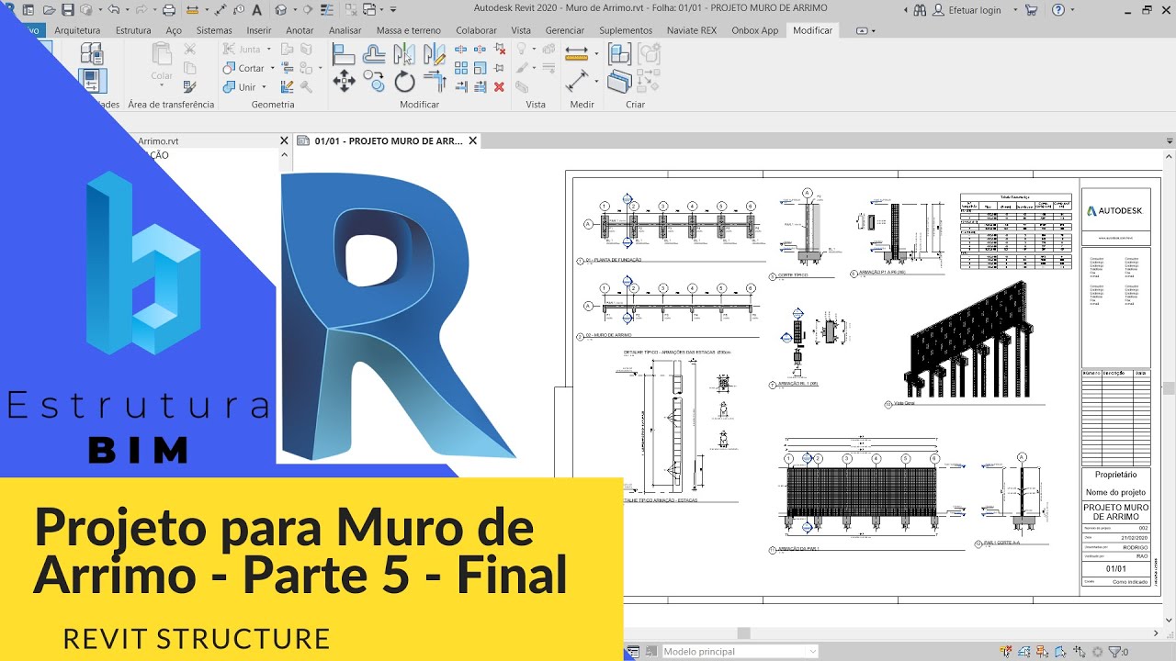1176x661 pixels.
Task: Click Mirror - Draw Axis tool
Action: pos(434,54)
